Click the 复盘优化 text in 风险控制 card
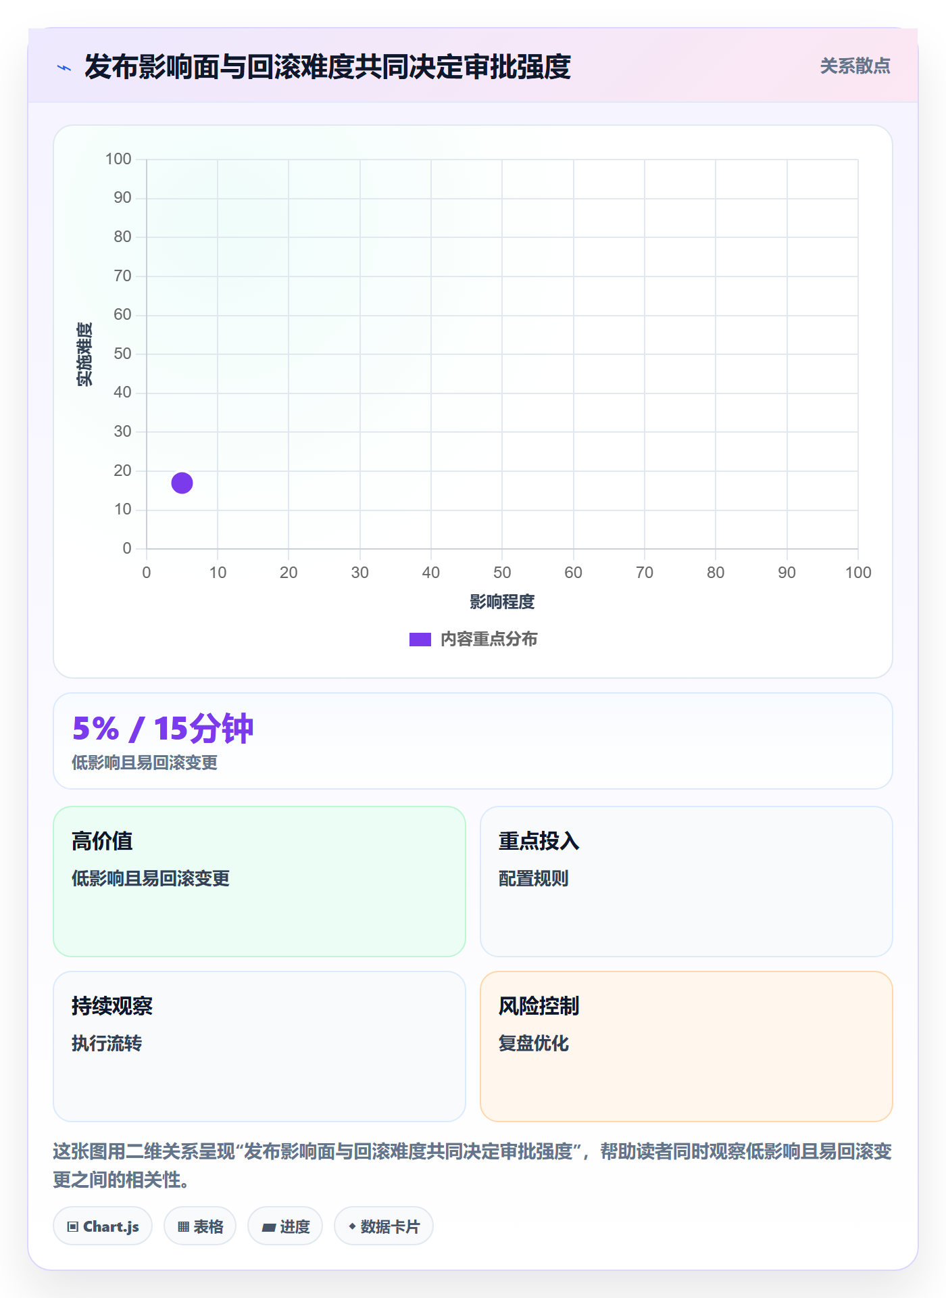The height and width of the screenshot is (1298, 946). 533,1043
